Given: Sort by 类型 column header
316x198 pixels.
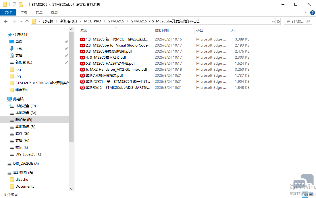Looking at the screenshot, I should coord(200,31).
